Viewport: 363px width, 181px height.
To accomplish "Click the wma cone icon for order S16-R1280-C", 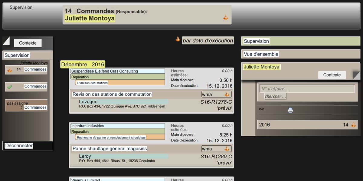I will pyautogui.click(x=227, y=149).
